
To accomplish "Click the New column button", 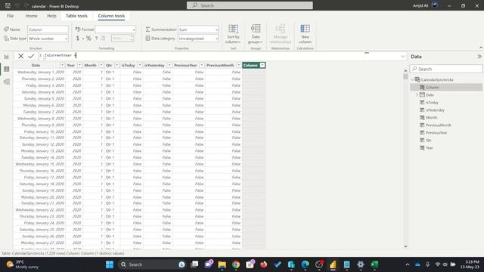I will [x=305, y=34].
